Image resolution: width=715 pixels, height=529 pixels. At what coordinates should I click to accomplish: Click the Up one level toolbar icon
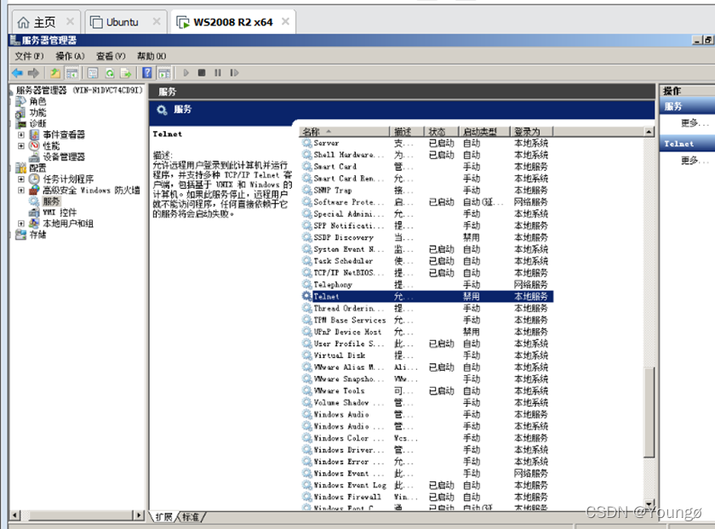(x=55, y=73)
